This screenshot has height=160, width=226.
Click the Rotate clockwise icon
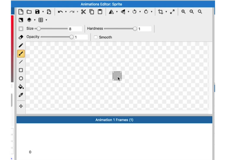pos(146,12)
